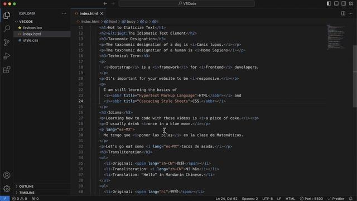This screenshot has width=357, height=201.
Task: Click the Prettier status item
Action: 336,199
